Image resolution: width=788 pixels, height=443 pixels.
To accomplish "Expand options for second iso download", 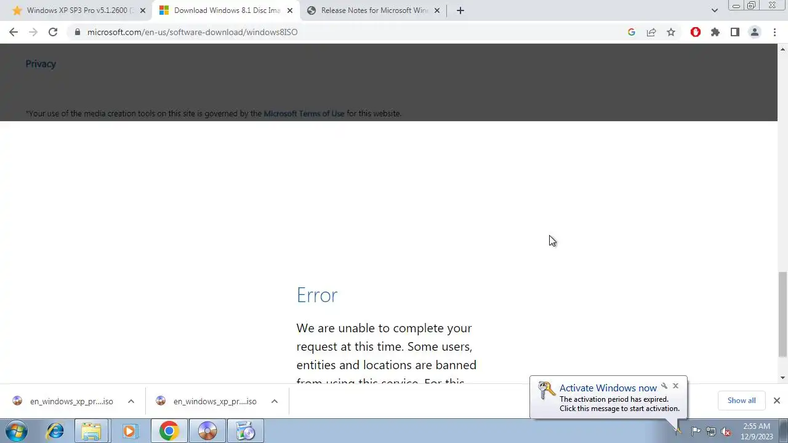I will (275, 401).
